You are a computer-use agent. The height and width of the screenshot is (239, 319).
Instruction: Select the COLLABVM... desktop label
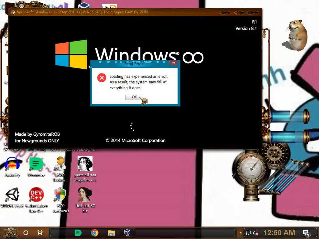tap(85, 150)
